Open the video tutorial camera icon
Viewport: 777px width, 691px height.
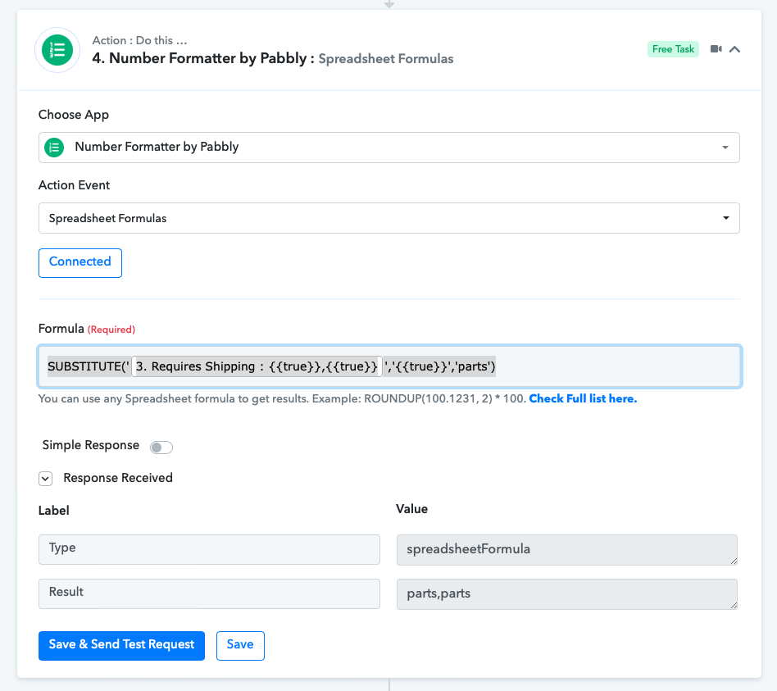coord(716,48)
